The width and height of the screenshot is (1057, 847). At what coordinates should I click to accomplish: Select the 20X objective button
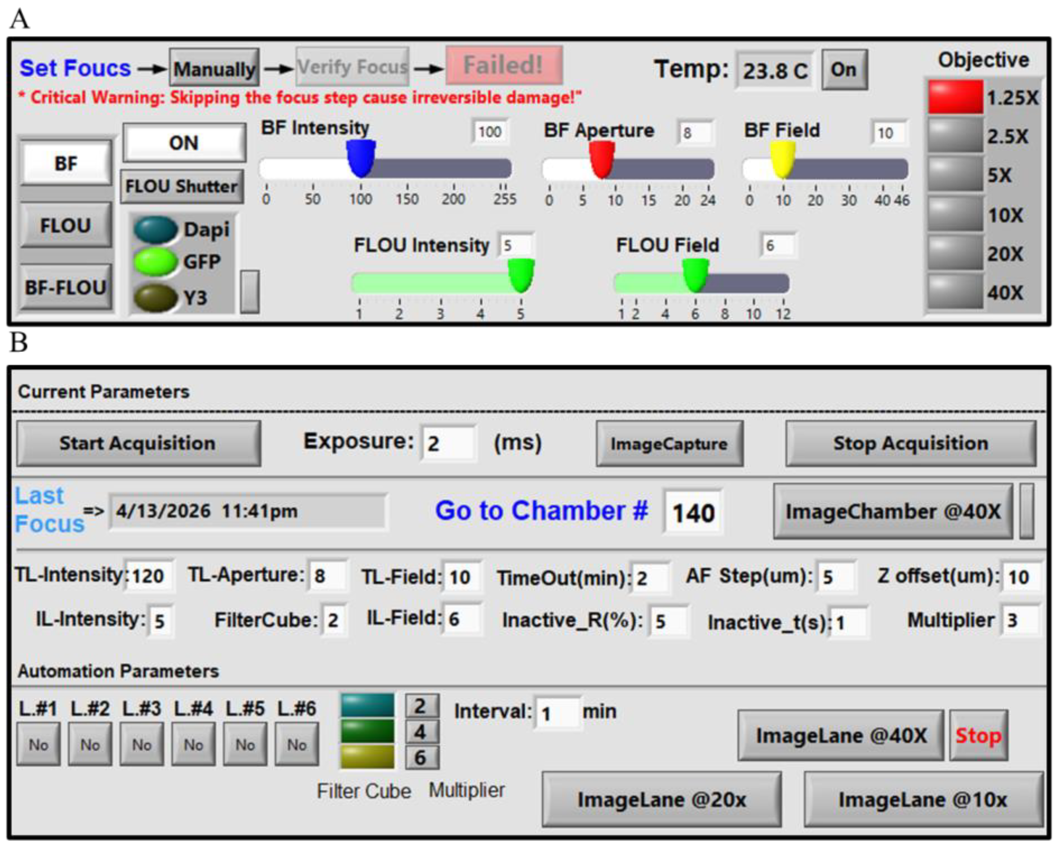955,253
